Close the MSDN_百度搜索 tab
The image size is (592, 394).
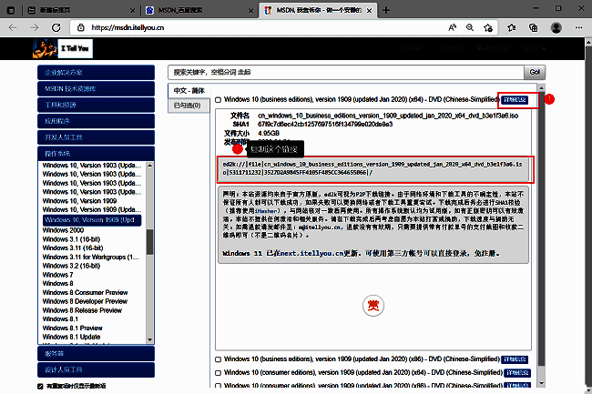250,11
